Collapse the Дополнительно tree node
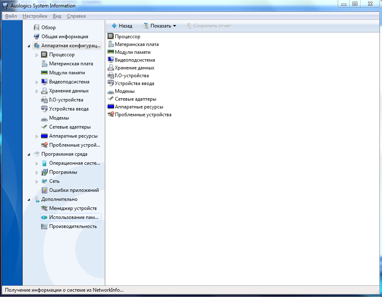Viewport: 382px width, 297px height. (x=29, y=200)
